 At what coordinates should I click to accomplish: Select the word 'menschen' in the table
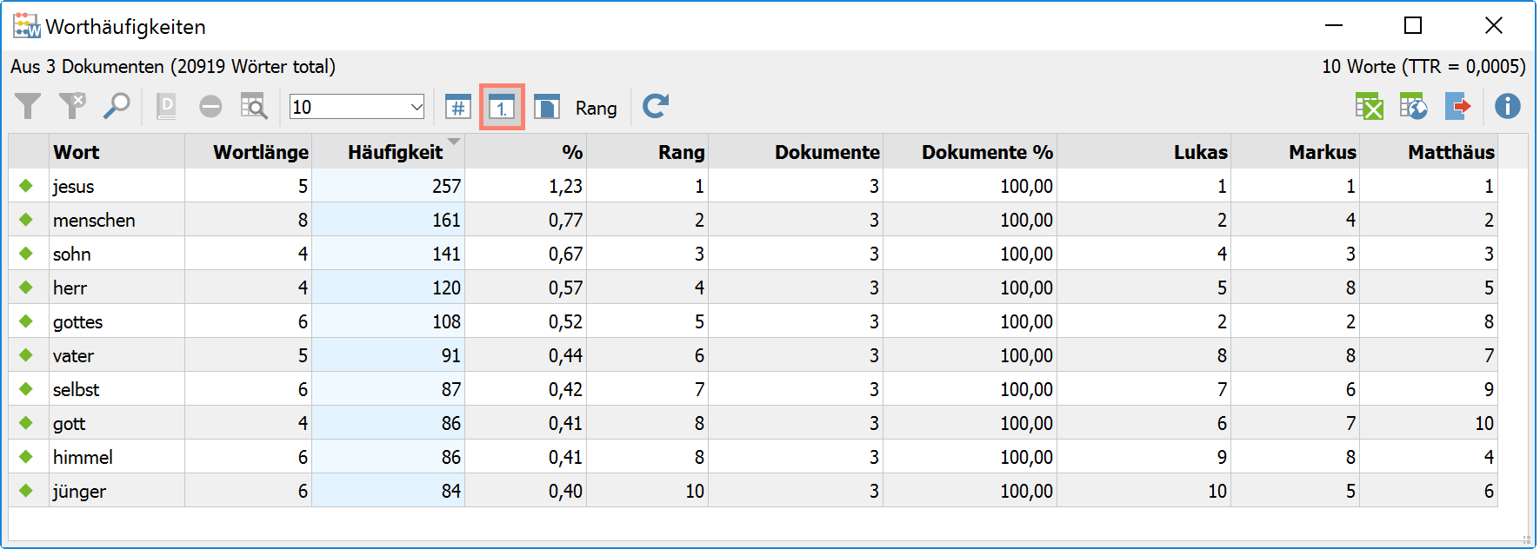[x=94, y=221]
